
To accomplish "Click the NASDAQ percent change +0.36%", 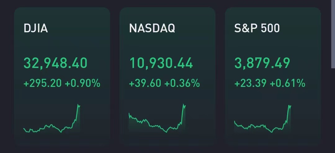I will click(x=182, y=83).
